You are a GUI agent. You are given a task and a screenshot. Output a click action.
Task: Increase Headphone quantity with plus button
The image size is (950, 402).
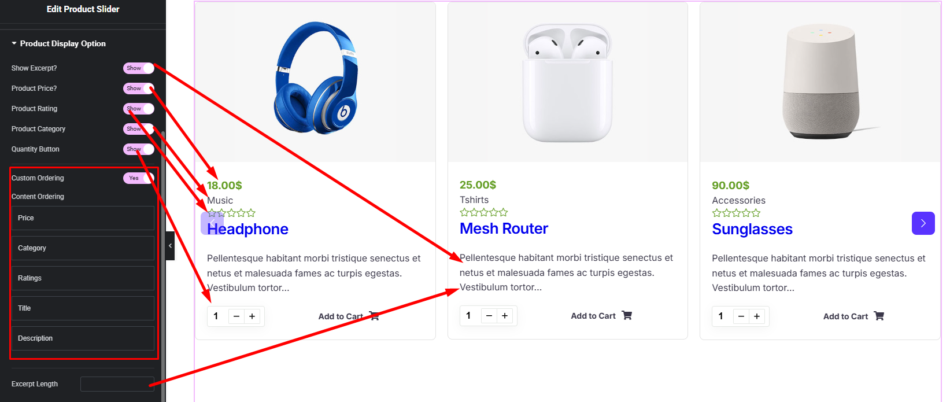pyautogui.click(x=252, y=316)
